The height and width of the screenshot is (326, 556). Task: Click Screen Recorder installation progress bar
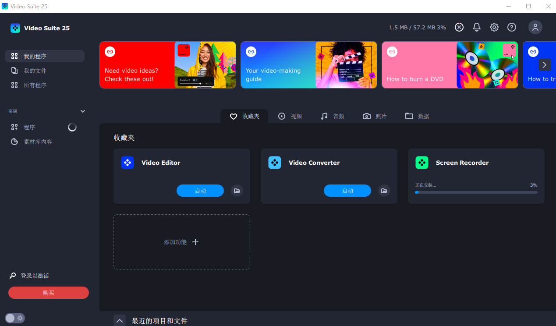pyautogui.click(x=476, y=192)
